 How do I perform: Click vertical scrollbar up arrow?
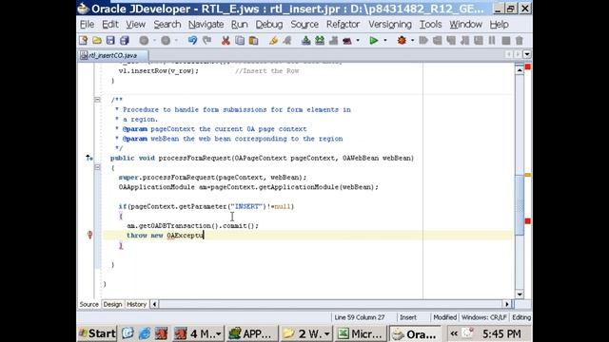(x=520, y=70)
